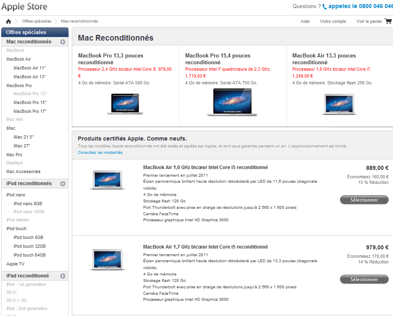Open MacBook Air 1,6 GHz product title
This screenshot has height=316, width=393.
(x=205, y=167)
